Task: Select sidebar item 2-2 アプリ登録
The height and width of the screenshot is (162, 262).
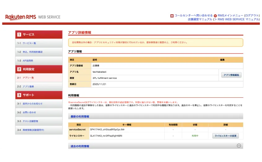Action: pyautogui.click(x=39, y=87)
